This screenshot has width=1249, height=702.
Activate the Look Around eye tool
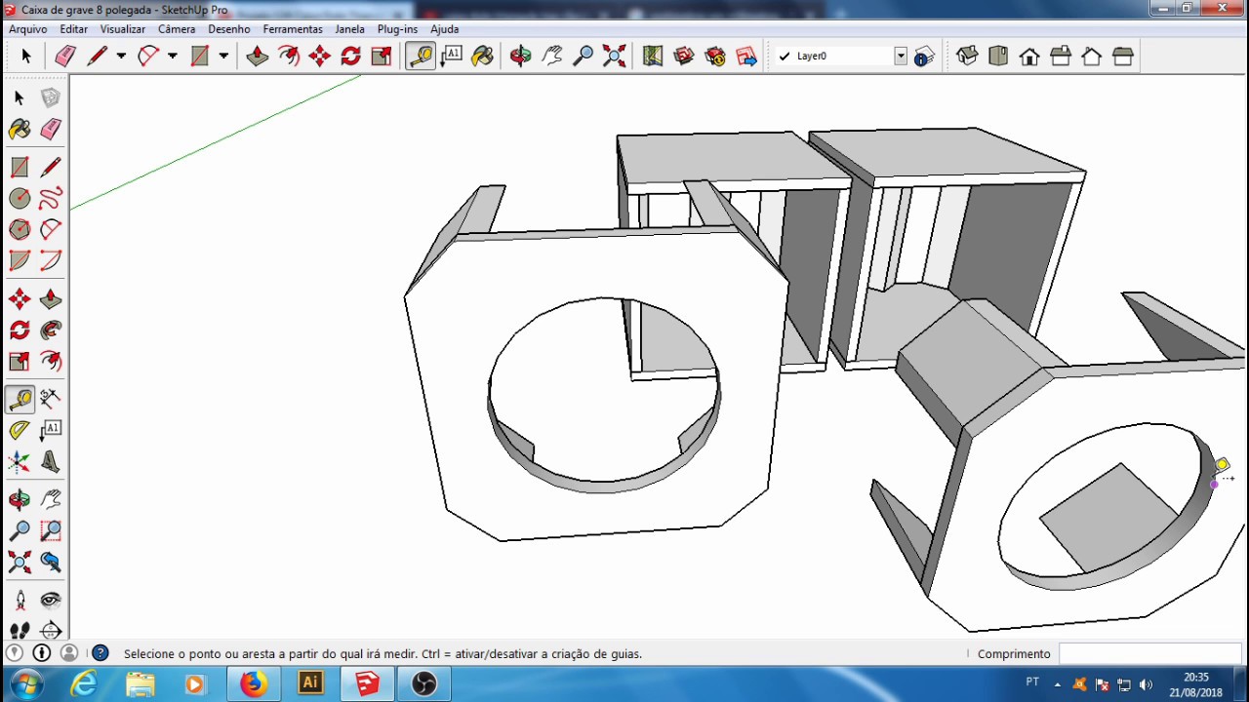pyautogui.click(x=51, y=601)
